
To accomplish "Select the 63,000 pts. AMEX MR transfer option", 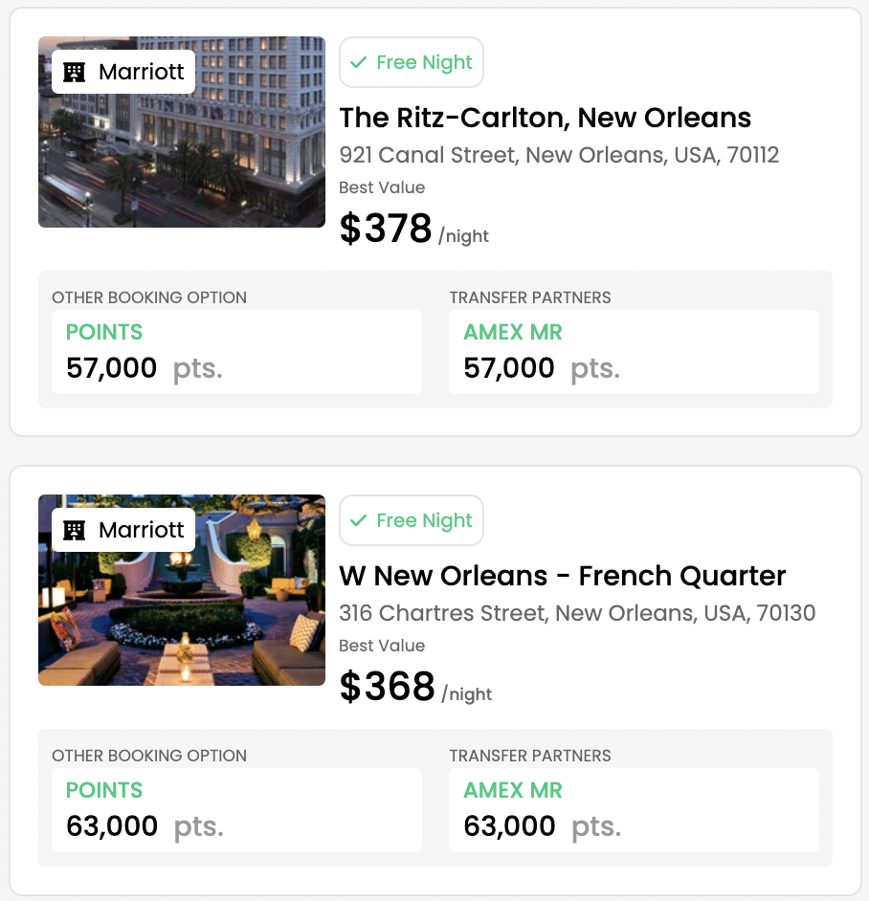I will [x=634, y=810].
